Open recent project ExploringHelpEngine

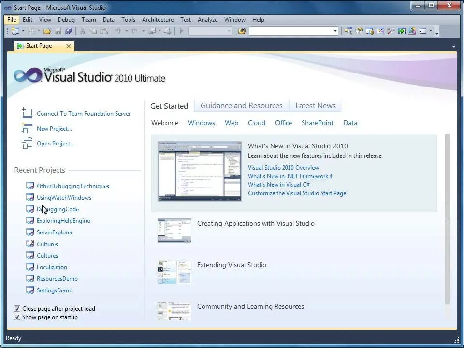(63, 221)
